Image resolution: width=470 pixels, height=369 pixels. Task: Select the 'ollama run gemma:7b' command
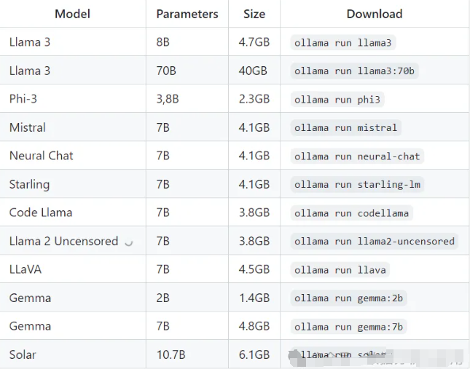[348, 327]
